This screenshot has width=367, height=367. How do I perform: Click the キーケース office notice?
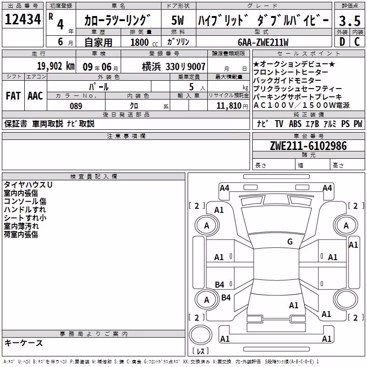24,343
